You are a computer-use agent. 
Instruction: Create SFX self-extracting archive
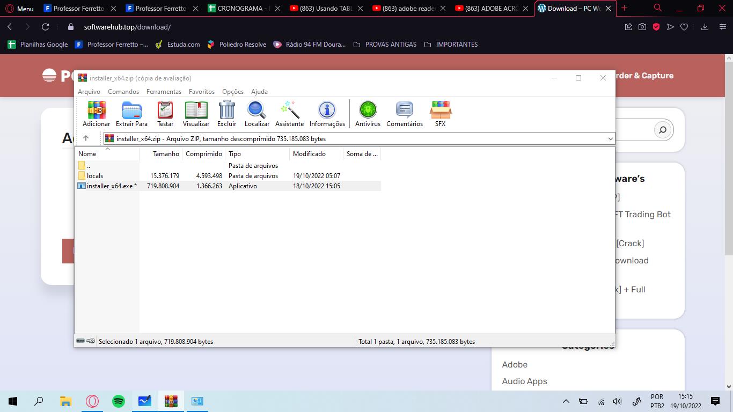click(440, 114)
